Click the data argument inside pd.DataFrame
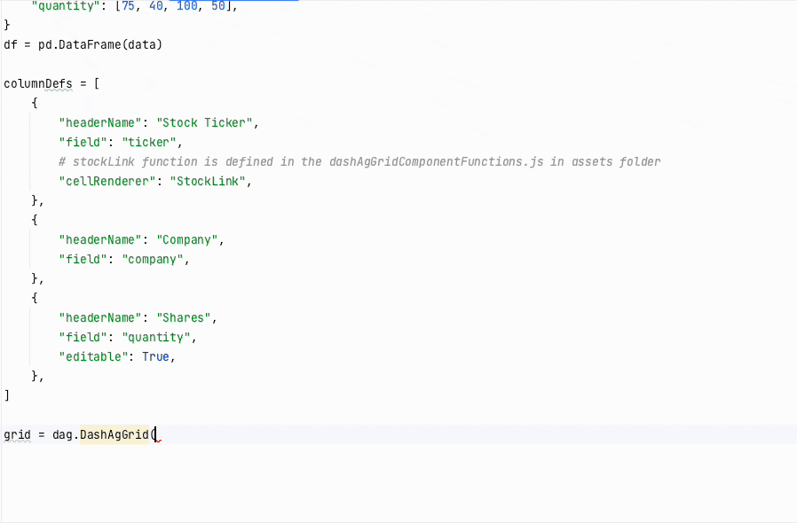This screenshot has width=797, height=523. click(142, 44)
